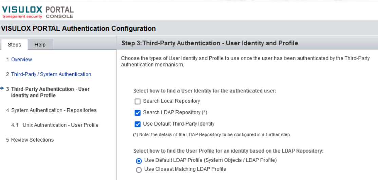Click the Step 3 panel header title
The height and width of the screenshot is (180, 378).
click(x=210, y=43)
